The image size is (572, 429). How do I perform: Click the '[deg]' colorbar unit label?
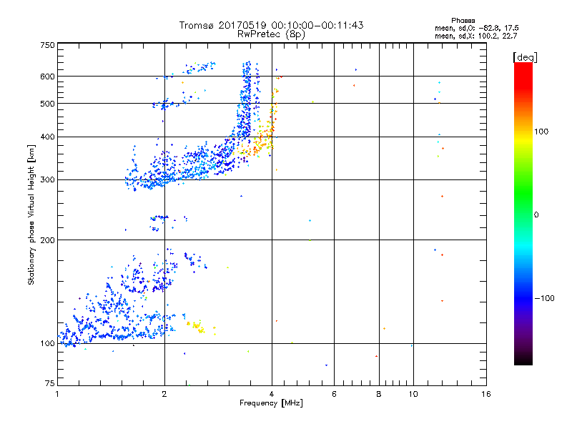coord(525,57)
